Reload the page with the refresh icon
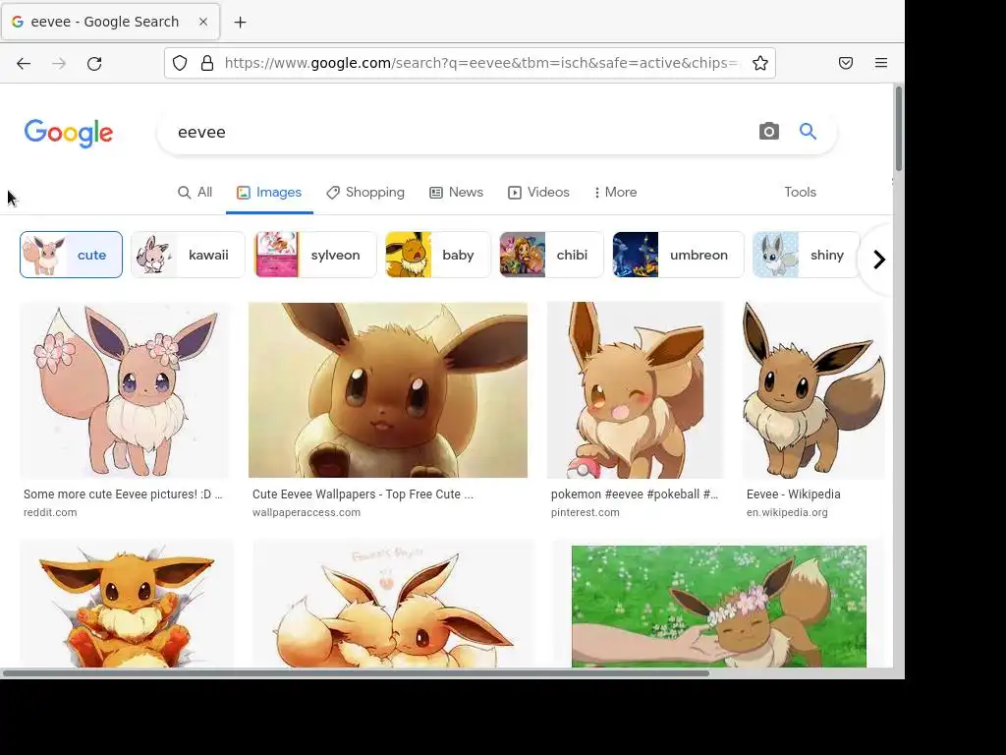The width and height of the screenshot is (1006, 755). point(94,63)
